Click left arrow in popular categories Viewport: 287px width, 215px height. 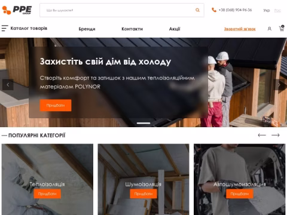tap(262, 135)
